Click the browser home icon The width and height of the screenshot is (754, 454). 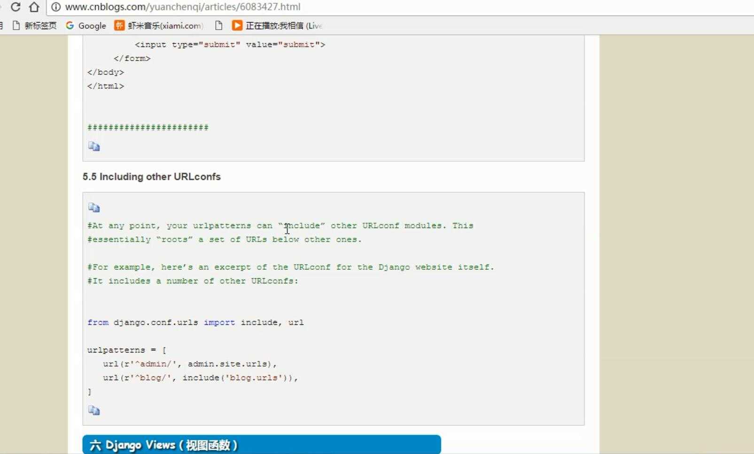click(x=34, y=7)
